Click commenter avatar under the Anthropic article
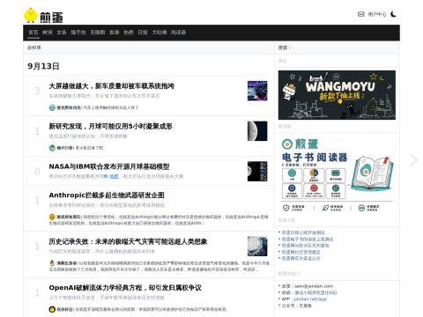 click(52, 217)
